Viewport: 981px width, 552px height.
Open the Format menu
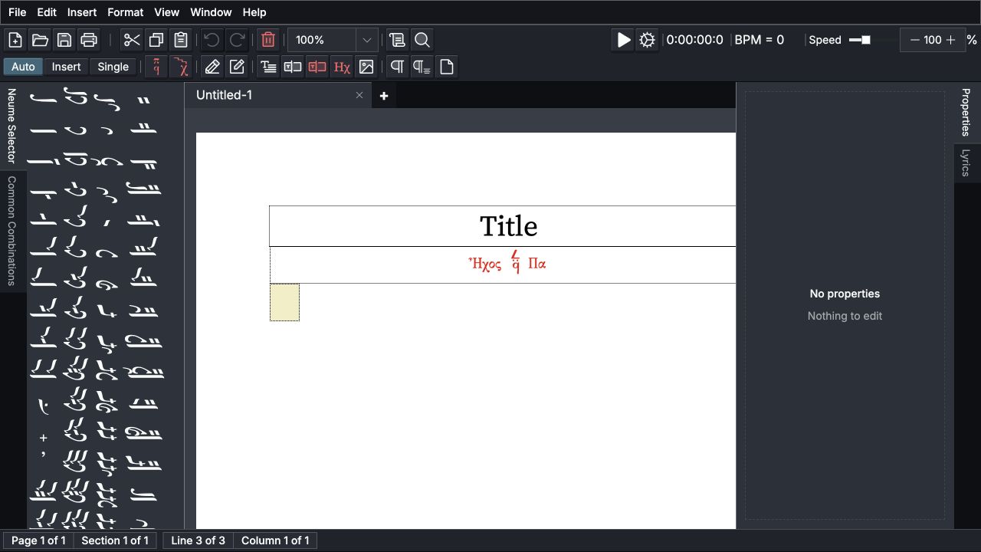(x=125, y=12)
